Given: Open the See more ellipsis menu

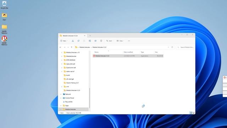Looking at the screenshot, I should 129,41.
